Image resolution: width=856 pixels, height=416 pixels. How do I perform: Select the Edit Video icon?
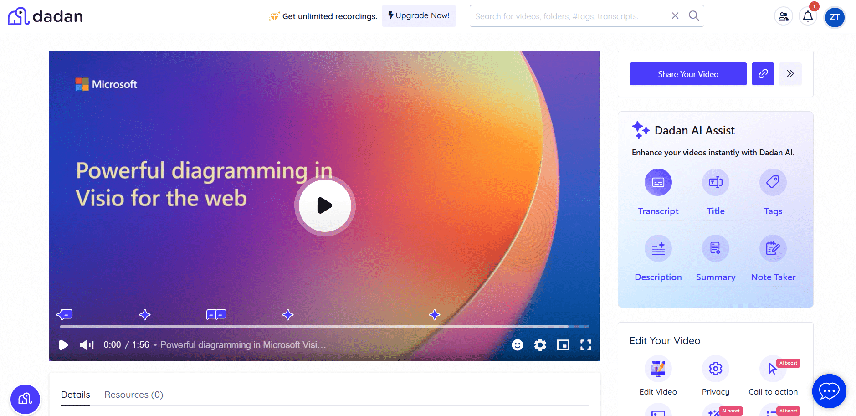[658, 368]
